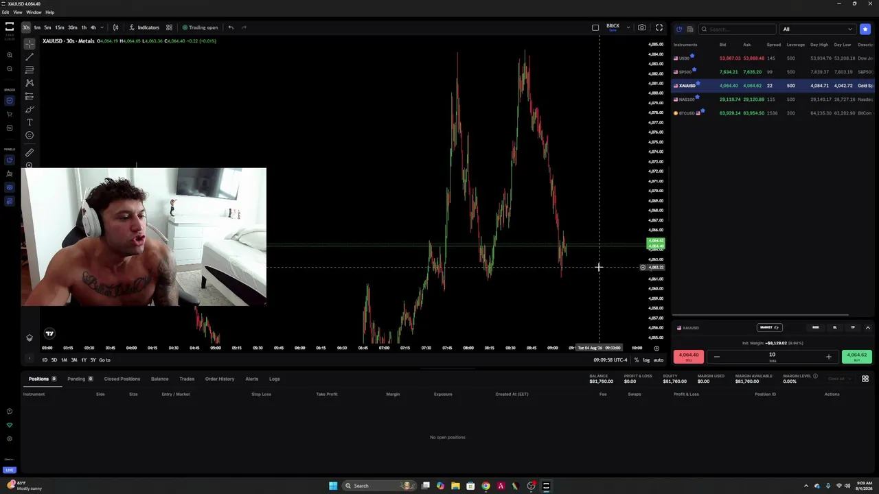
Task: Redo the chart action
Action: point(244,27)
